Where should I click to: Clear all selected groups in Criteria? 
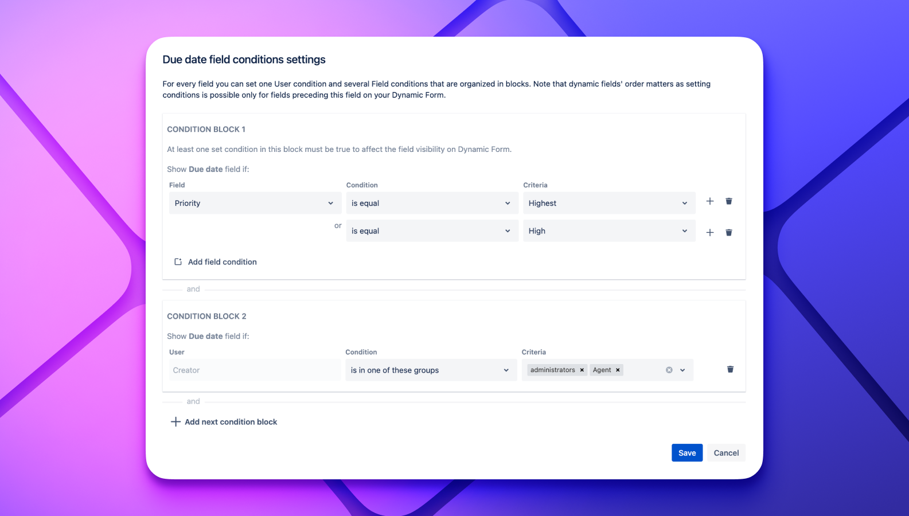coord(669,370)
